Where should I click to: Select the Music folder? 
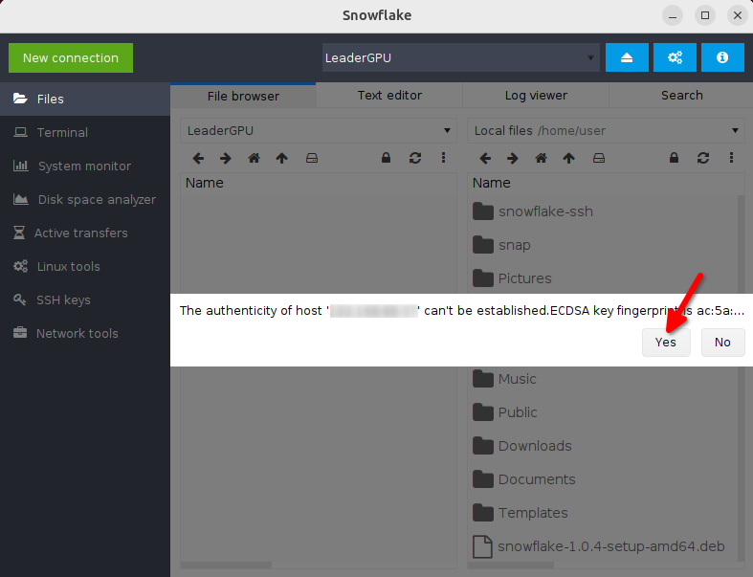point(605,379)
